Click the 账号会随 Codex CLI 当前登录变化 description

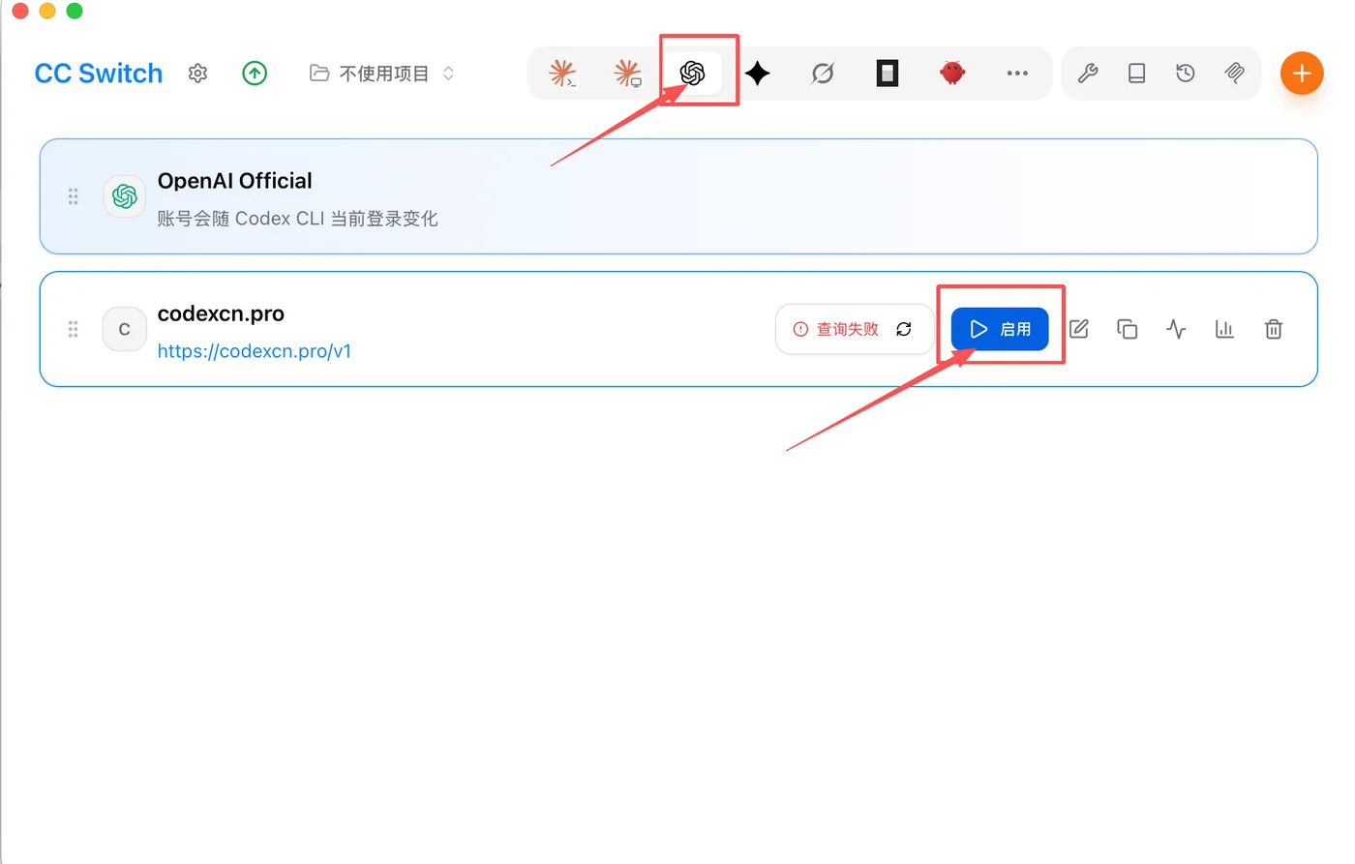click(297, 219)
